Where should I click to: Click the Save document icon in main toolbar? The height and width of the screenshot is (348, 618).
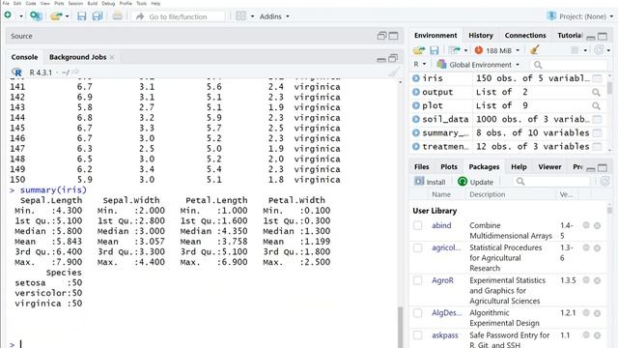[81, 16]
